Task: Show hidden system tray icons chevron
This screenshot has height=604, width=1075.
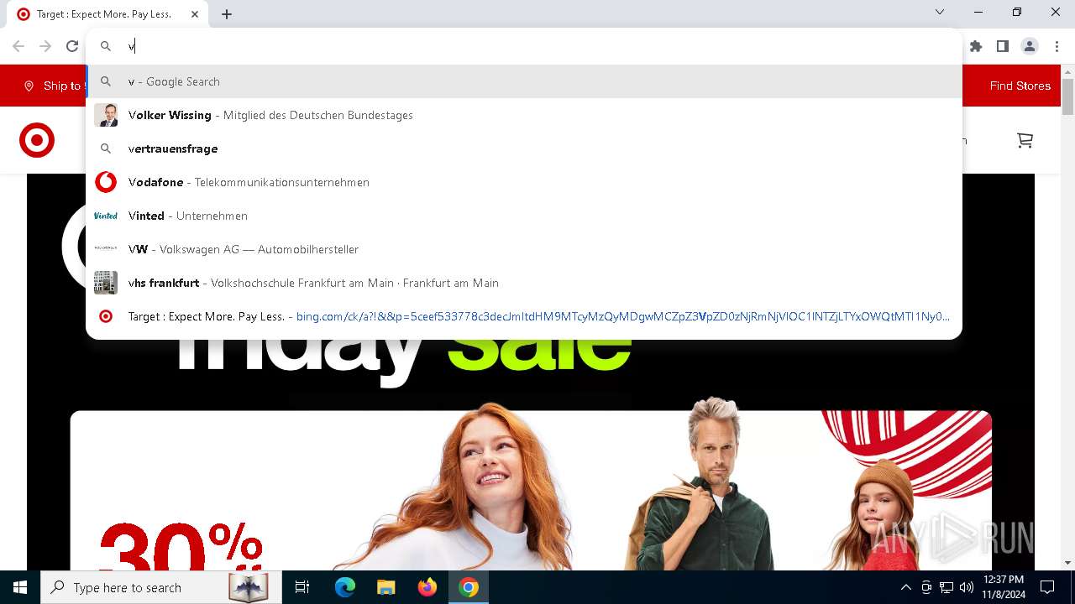Action: click(905, 587)
